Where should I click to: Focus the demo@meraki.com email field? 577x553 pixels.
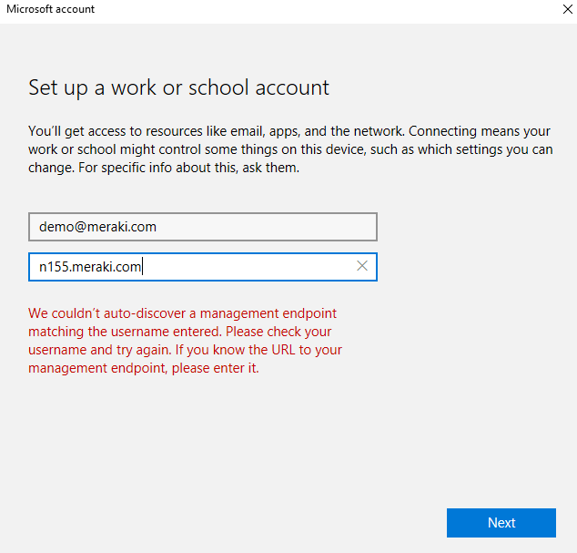pyautogui.click(x=203, y=227)
